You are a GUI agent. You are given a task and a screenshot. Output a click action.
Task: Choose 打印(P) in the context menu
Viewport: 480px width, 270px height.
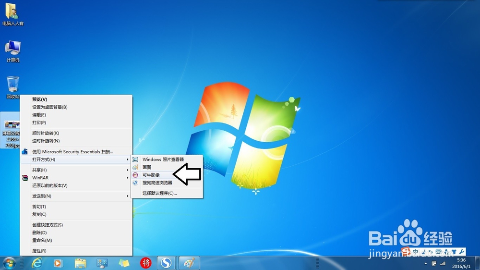coord(76,123)
